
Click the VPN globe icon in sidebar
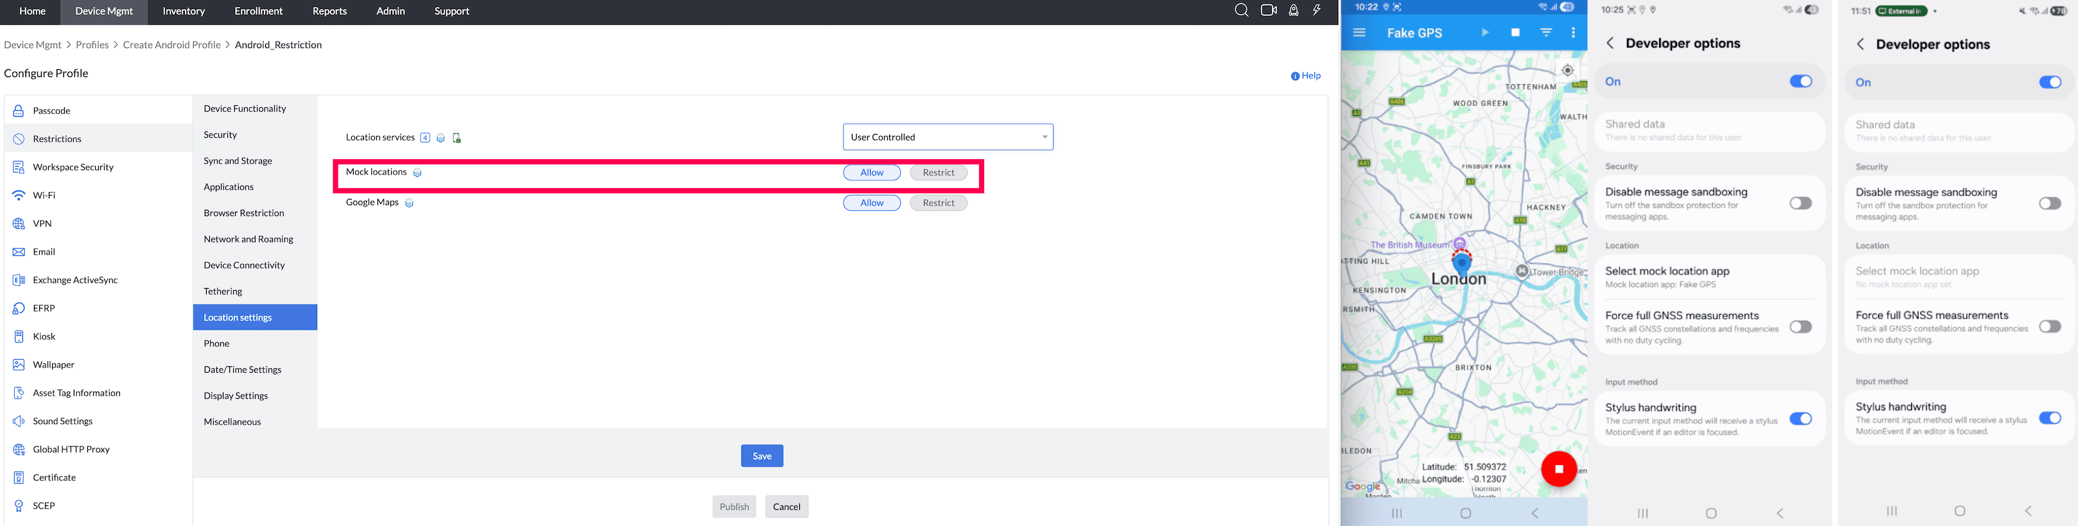[19, 223]
